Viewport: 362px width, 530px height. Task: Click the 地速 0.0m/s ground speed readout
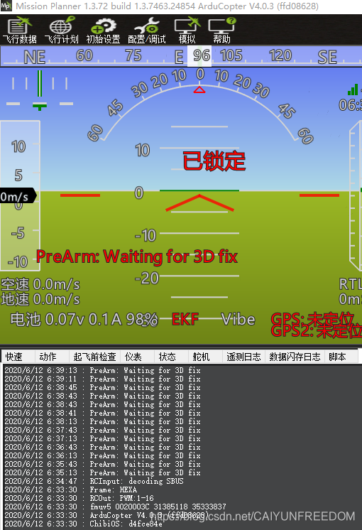click(40, 299)
